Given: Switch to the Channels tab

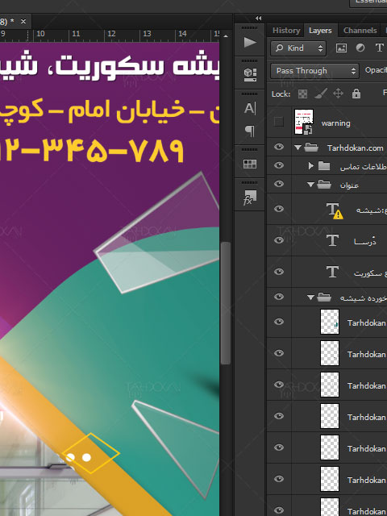Looking at the screenshot, I should point(360,31).
